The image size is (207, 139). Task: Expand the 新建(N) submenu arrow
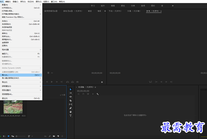40,5
